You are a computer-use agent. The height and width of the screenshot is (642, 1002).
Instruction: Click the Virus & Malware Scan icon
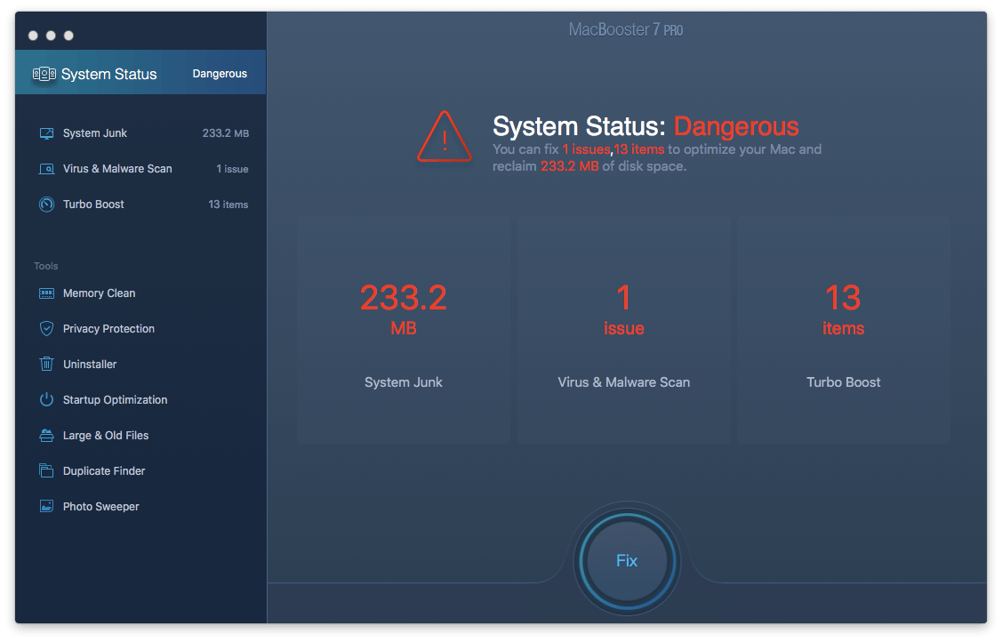pyautogui.click(x=46, y=169)
